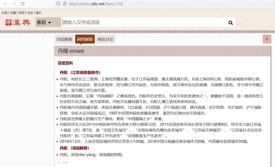Viewport: 275px width, 167px height.
Task: Click the padlock site security icon
Action: point(65,4)
